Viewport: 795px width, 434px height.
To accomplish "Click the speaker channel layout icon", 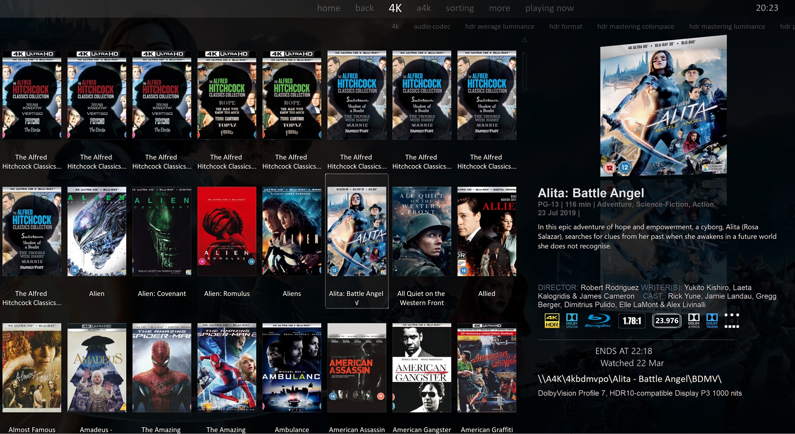I will [x=732, y=321].
